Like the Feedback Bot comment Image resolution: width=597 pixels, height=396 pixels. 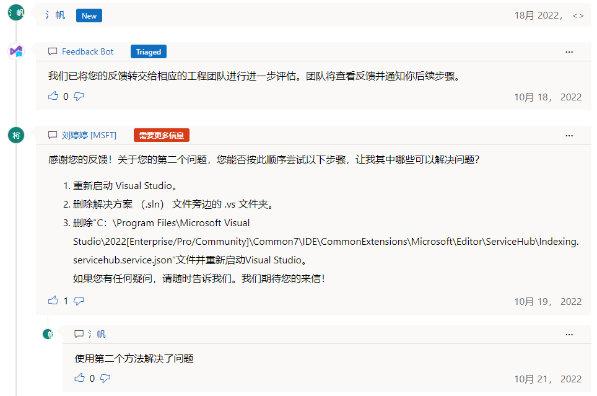[x=53, y=96]
